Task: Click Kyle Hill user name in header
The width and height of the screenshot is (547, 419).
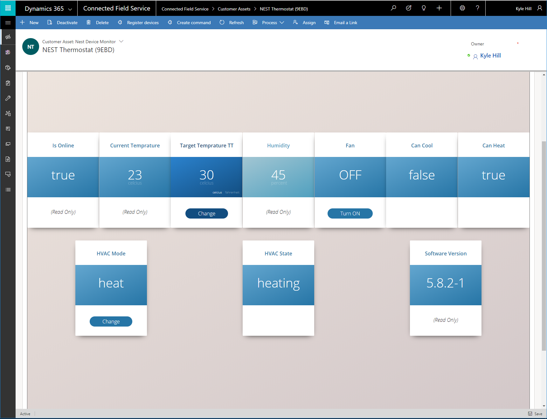Action: [x=523, y=9]
